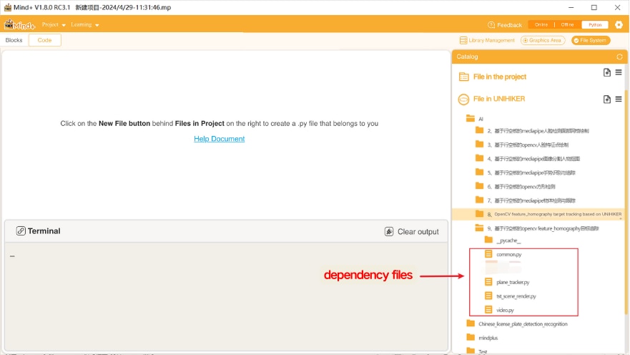Switch to the Code tab
This screenshot has width=630, height=355.
coord(44,40)
